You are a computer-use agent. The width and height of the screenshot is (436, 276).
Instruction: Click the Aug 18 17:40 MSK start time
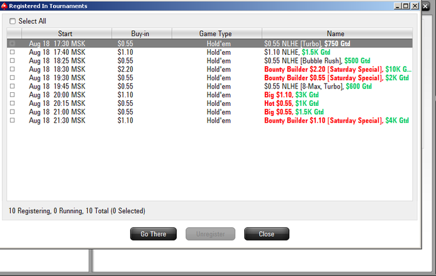pos(57,52)
